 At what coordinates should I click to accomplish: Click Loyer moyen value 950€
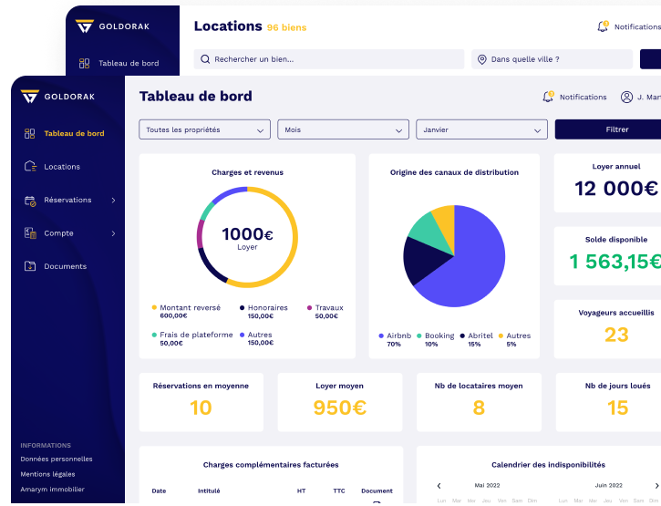[340, 408]
